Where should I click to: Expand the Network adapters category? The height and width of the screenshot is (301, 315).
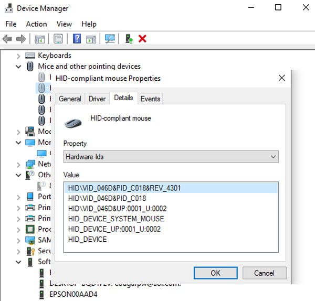point(18,165)
